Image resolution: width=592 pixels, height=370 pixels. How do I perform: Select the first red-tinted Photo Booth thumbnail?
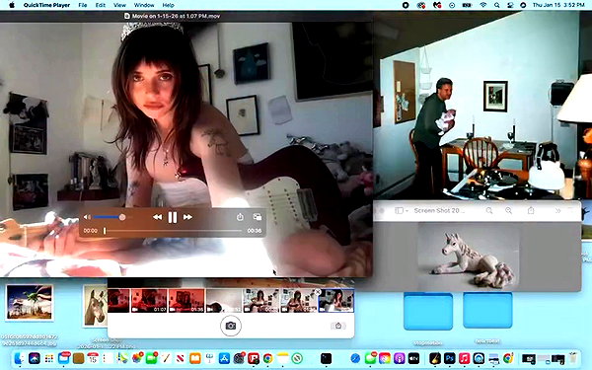tap(118, 301)
